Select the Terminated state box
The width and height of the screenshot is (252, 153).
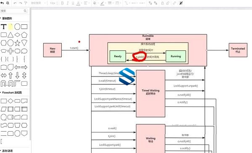(x=238, y=50)
